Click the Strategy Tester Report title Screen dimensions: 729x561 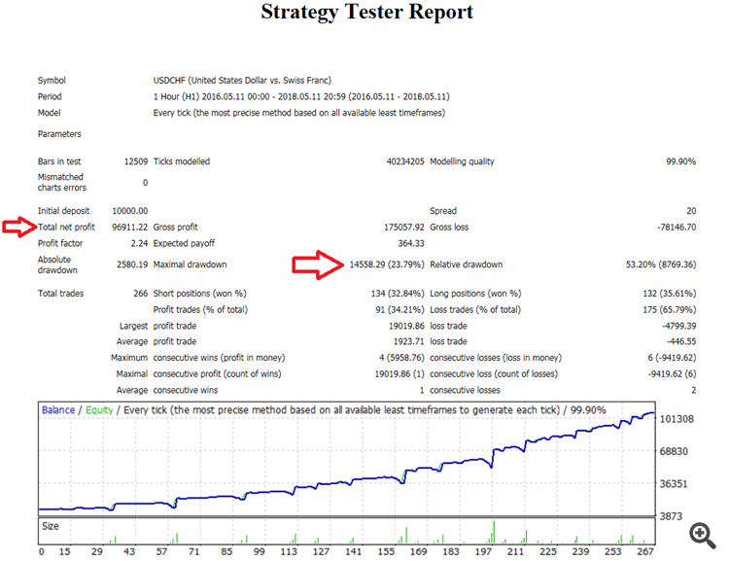click(366, 12)
